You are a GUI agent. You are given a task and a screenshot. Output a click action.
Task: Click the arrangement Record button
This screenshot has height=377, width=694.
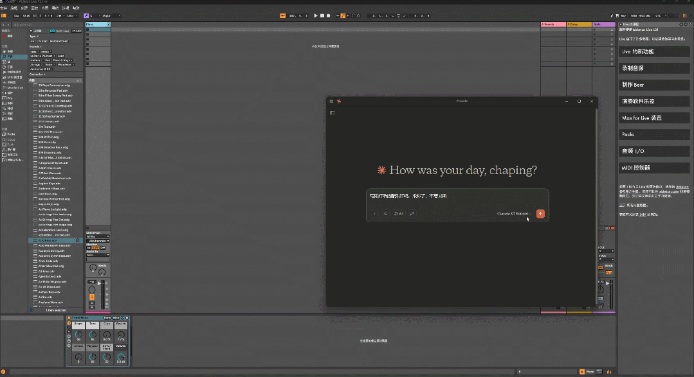329,15
